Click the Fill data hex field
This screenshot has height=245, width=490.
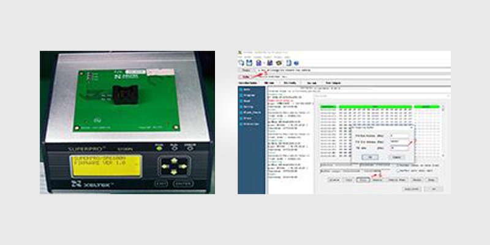[399, 148]
